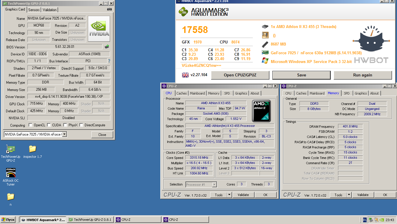
Task: Click the BIOS save chip icon in GPU-Z
Action: coord(107,47)
